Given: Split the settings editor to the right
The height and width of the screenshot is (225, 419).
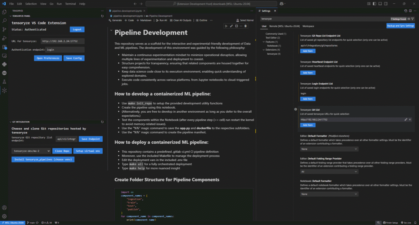Looking at the screenshot, I should [x=410, y=11].
